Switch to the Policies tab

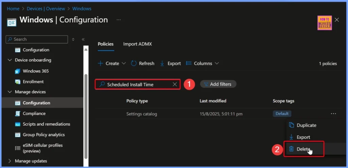point(106,44)
